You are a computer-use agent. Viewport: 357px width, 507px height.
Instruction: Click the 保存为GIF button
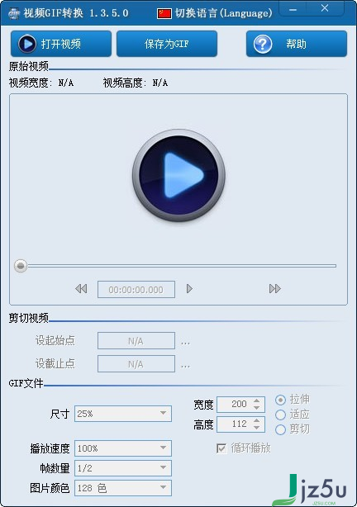[167, 44]
